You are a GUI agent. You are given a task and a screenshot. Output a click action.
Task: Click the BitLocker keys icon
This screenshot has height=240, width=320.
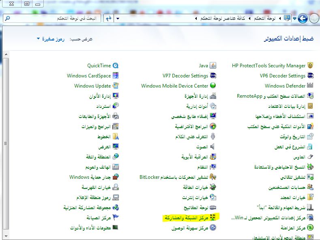click(213, 177)
